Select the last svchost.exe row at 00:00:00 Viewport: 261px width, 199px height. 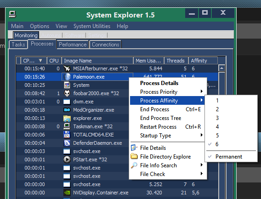click(117, 184)
